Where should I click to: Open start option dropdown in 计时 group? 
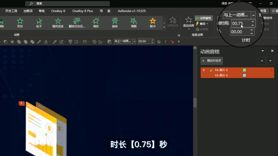(x=253, y=15)
